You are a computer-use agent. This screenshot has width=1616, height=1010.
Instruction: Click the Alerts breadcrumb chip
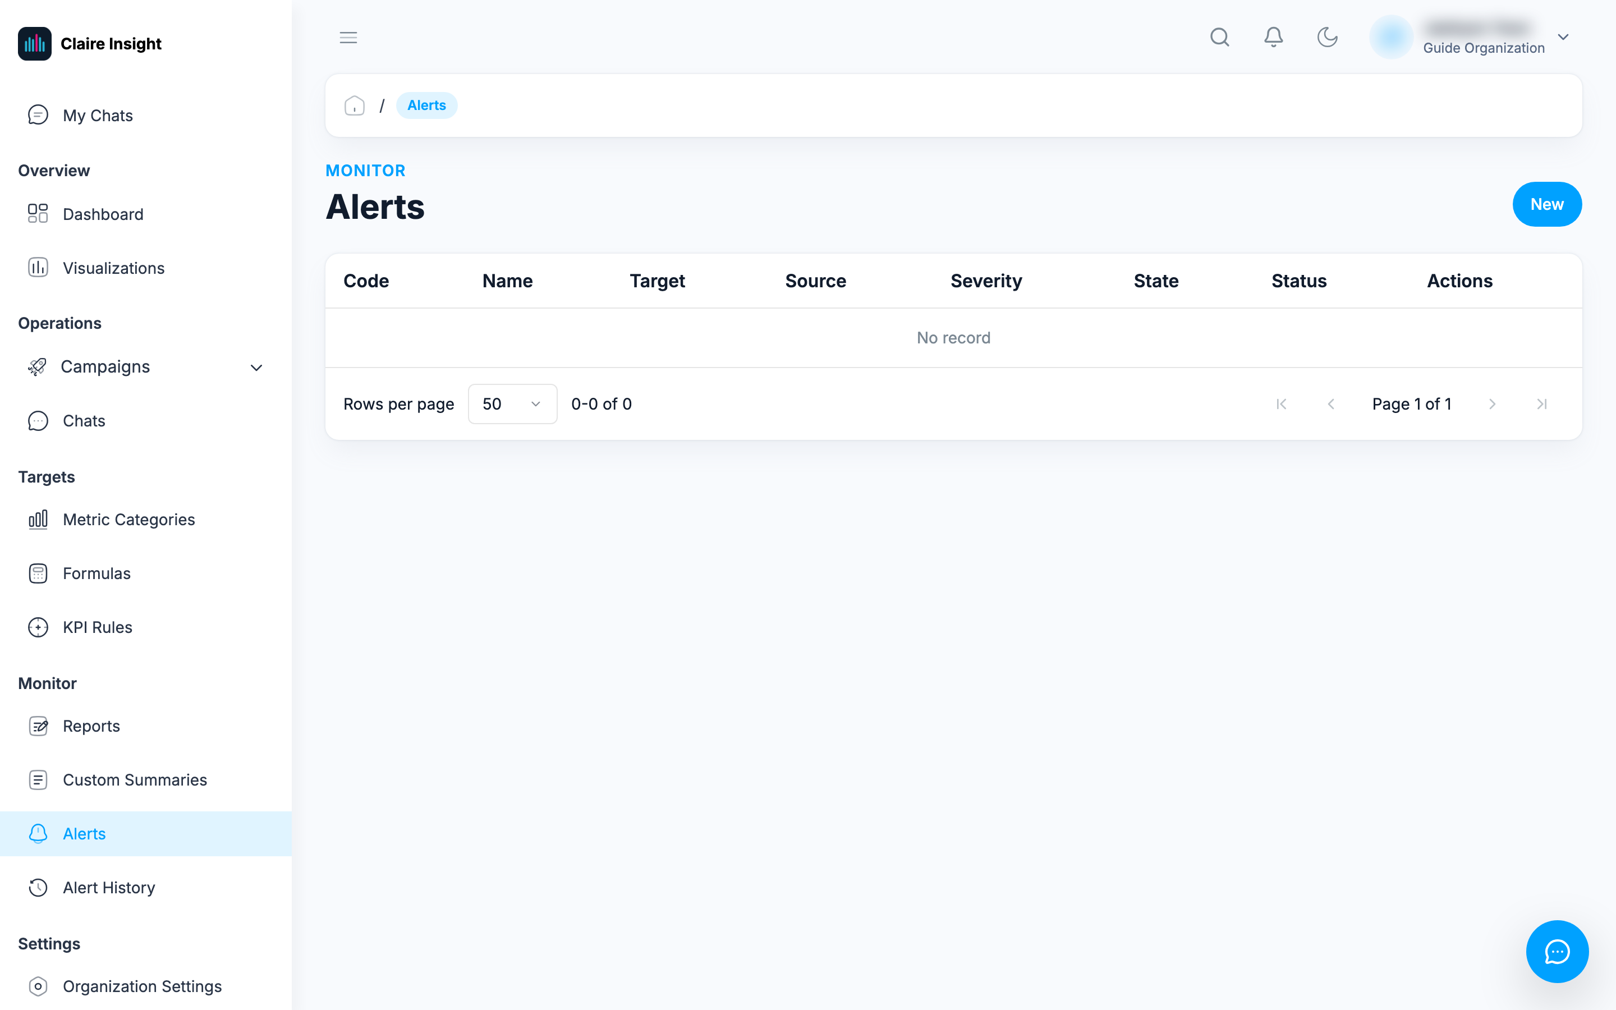click(x=426, y=105)
